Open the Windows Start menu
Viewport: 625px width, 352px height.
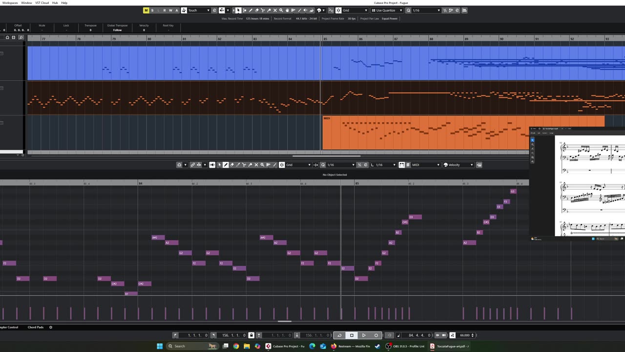[x=159, y=346]
